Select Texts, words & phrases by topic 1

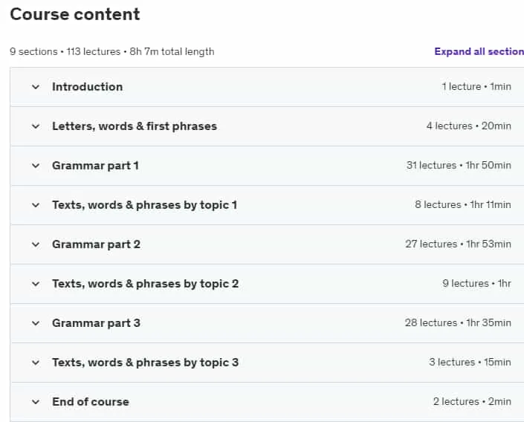coord(145,205)
